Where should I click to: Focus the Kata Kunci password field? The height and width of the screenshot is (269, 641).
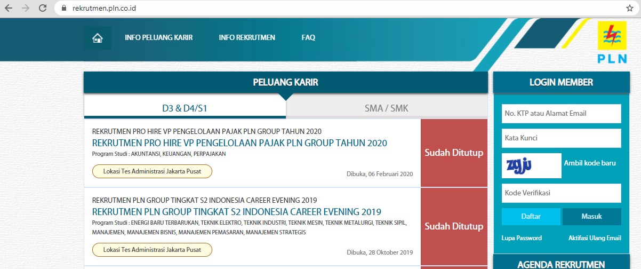point(562,138)
